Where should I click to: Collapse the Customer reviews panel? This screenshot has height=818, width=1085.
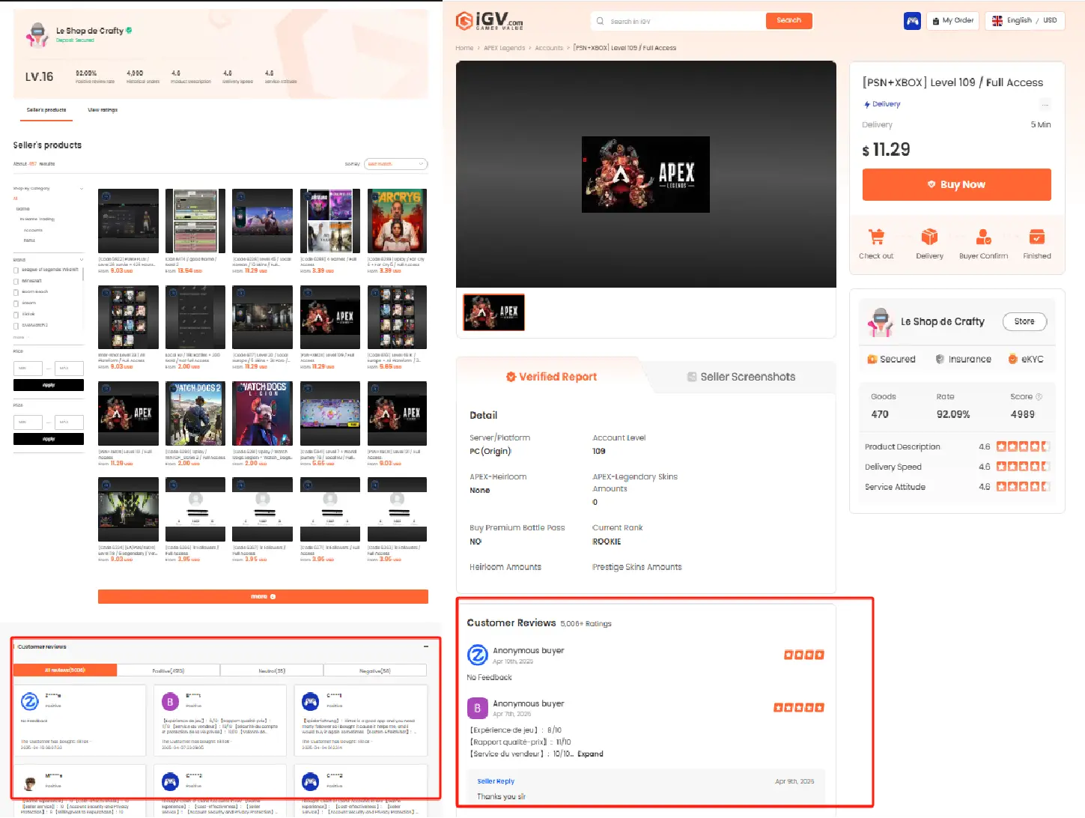[426, 646]
